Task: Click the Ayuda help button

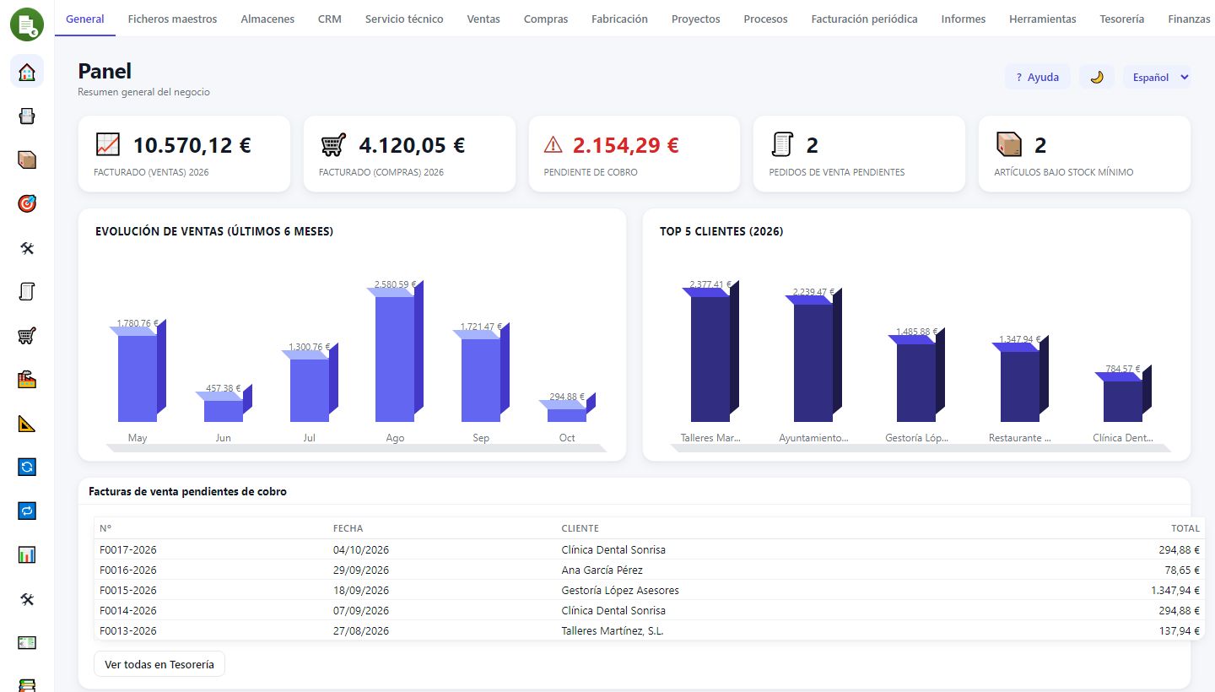Action: (1038, 77)
